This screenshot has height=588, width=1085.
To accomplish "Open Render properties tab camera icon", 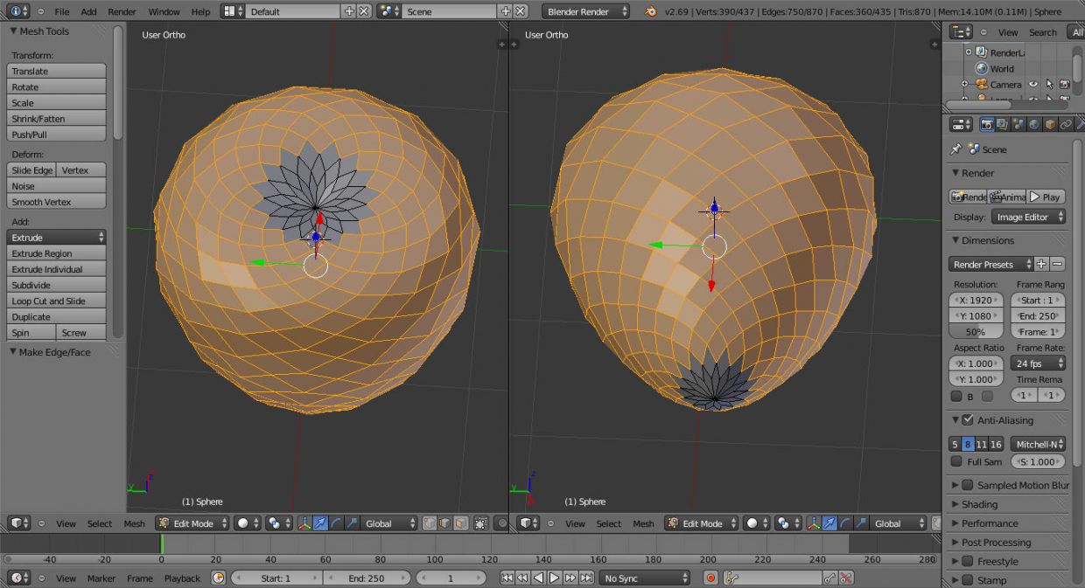I will coord(987,125).
